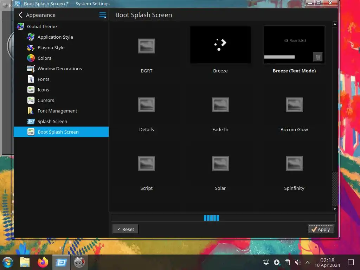
Task: Open Font Management label
Action: pyautogui.click(x=57, y=111)
